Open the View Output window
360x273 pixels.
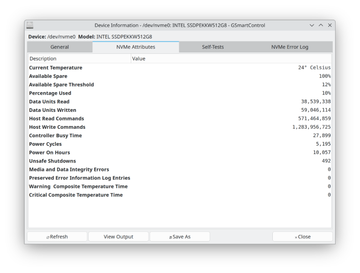(x=119, y=236)
